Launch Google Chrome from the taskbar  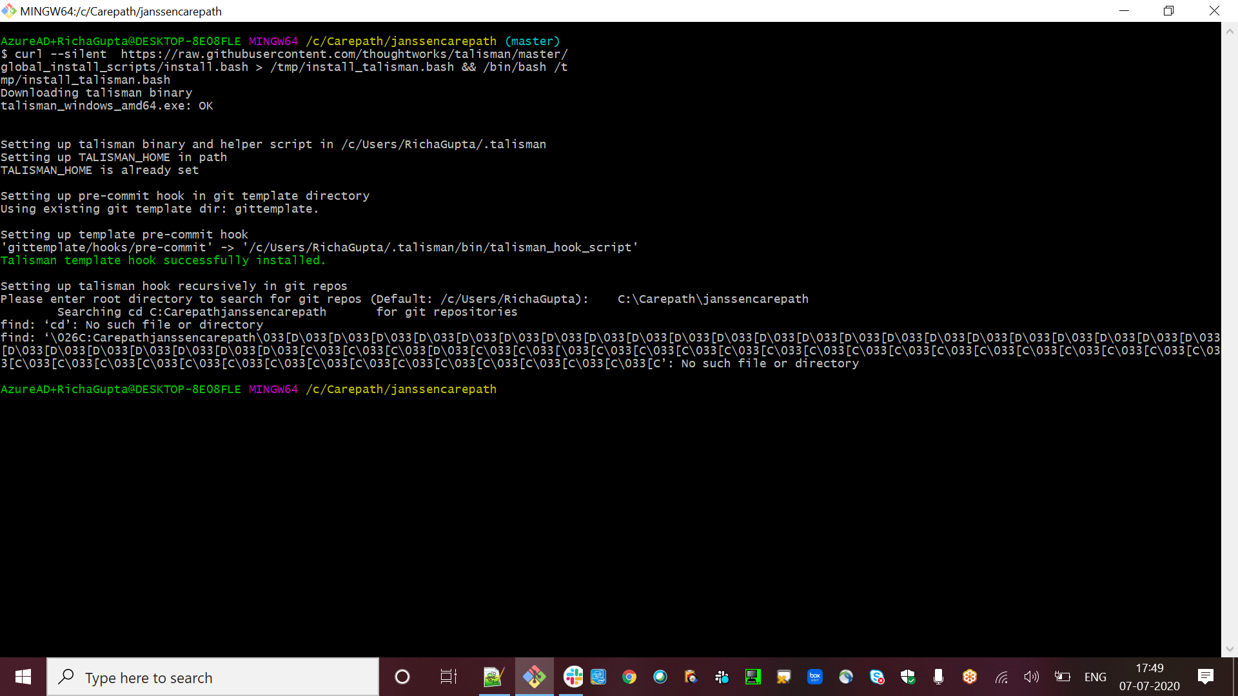(629, 677)
